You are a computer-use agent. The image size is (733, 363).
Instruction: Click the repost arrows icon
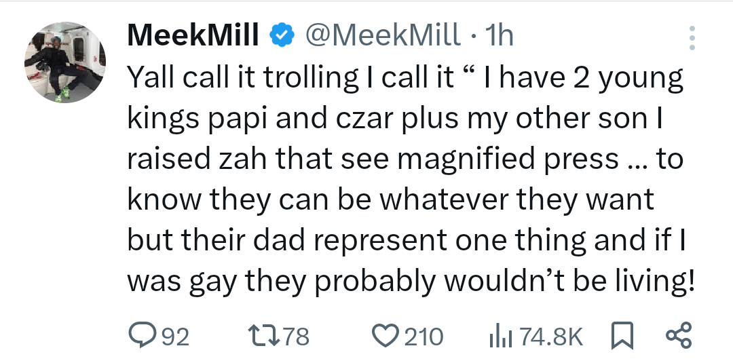coord(262,336)
